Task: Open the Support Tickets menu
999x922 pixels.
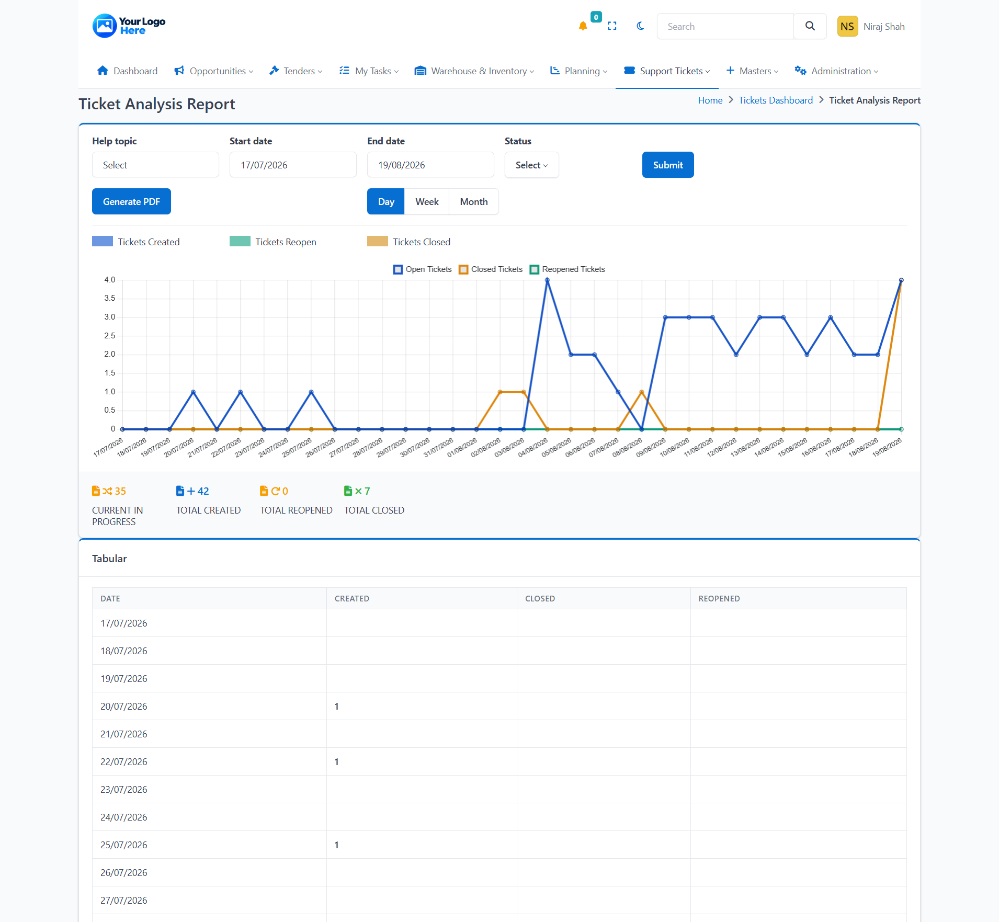Action: click(667, 71)
